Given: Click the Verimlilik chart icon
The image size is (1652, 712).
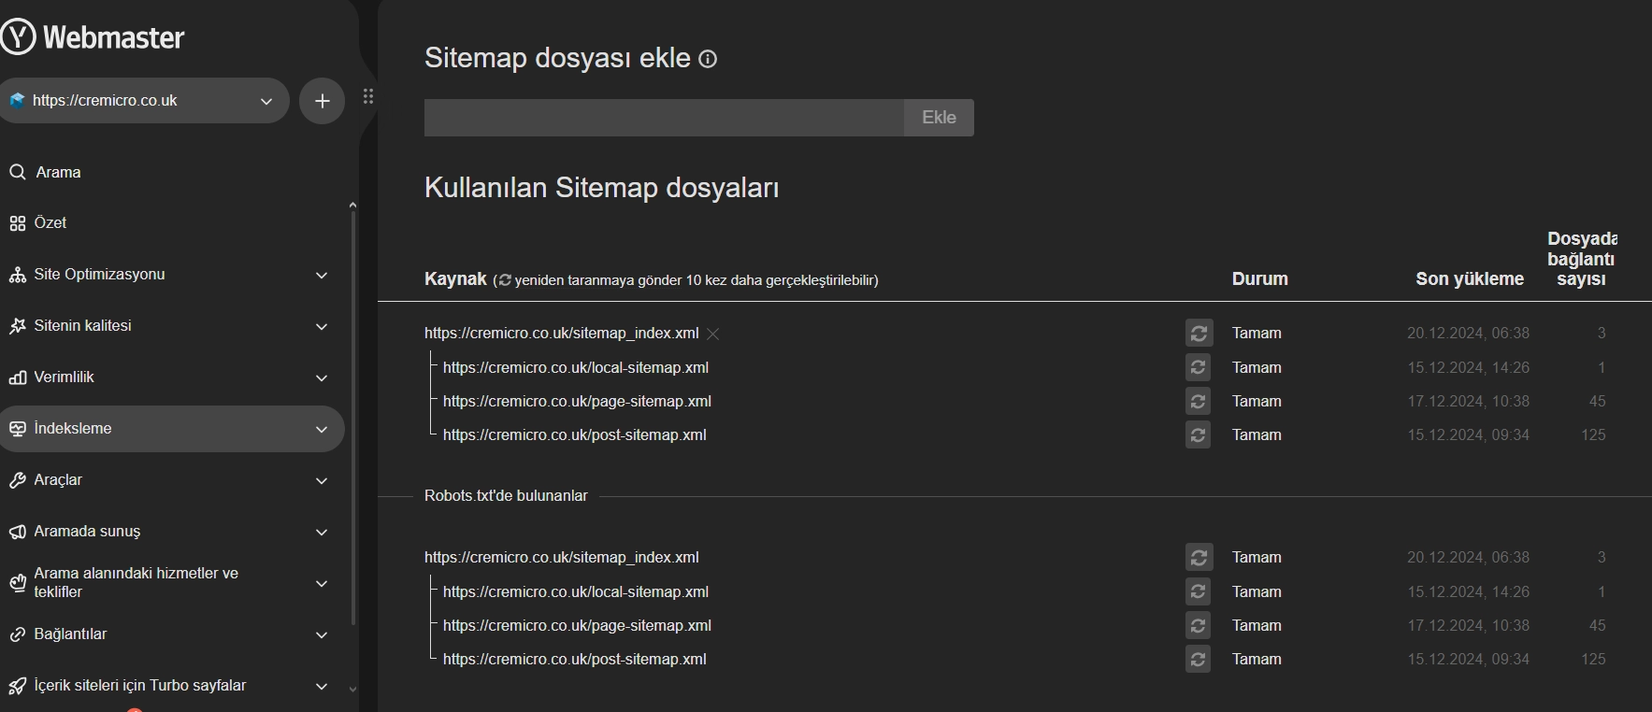Looking at the screenshot, I should pyautogui.click(x=17, y=377).
